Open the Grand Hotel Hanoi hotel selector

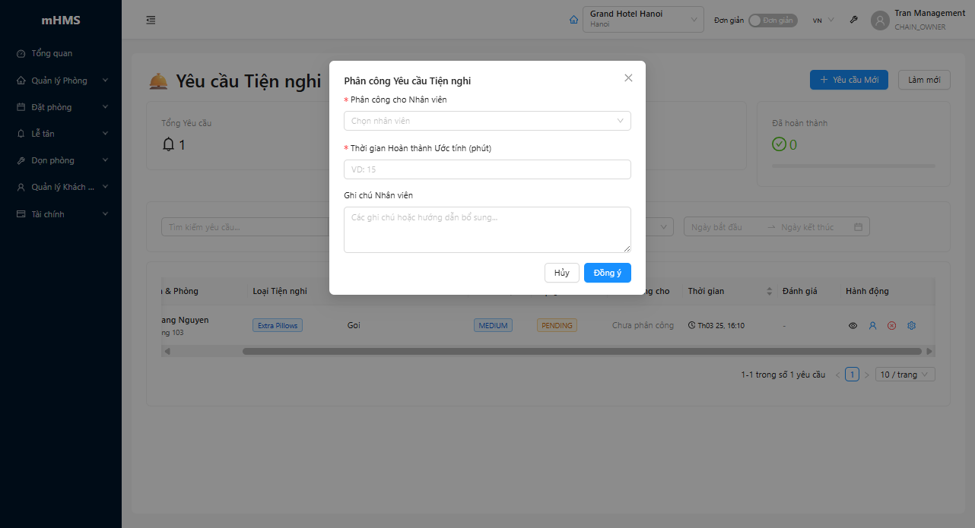point(643,19)
